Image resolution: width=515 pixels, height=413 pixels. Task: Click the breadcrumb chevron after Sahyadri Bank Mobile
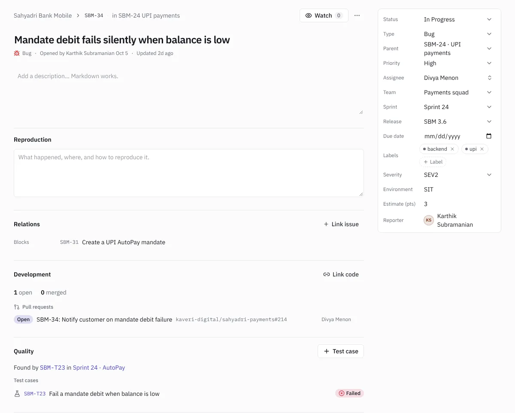coord(78,15)
